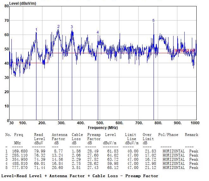
Task: Click the Pol/Phase column header
Action: 168,135
